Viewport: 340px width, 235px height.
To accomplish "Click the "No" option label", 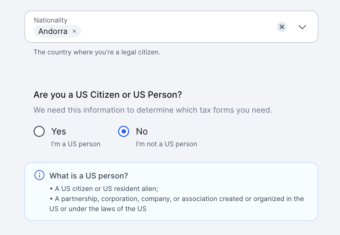I will tap(142, 131).
